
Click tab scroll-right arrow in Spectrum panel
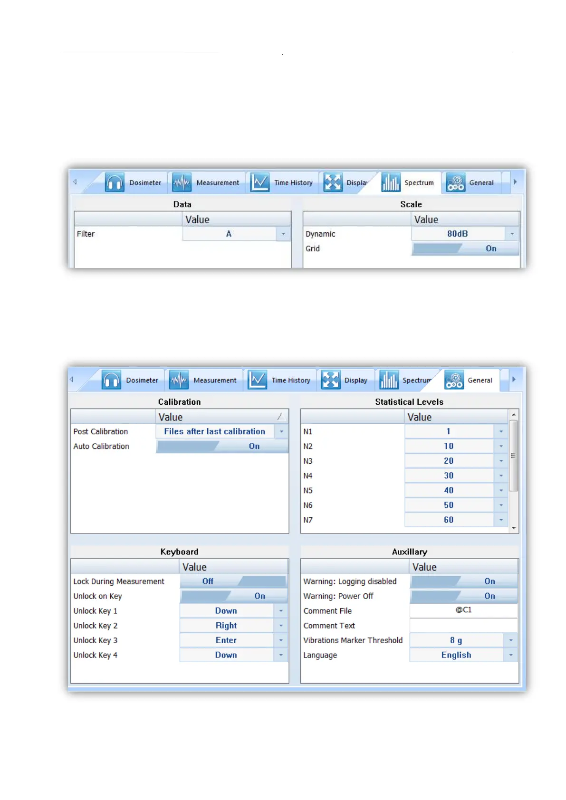coord(515,182)
